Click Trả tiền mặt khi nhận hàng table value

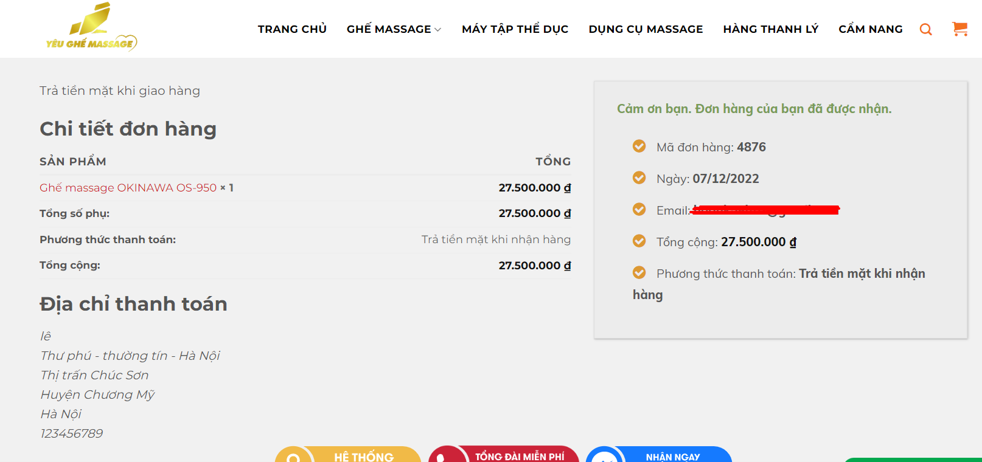click(x=496, y=240)
